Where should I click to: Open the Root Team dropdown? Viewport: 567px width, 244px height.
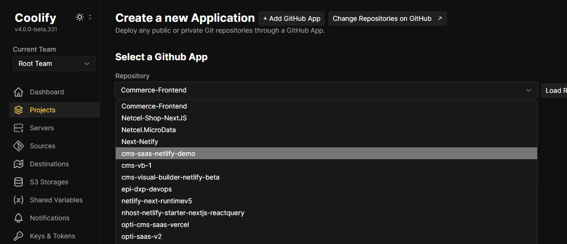(54, 63)
